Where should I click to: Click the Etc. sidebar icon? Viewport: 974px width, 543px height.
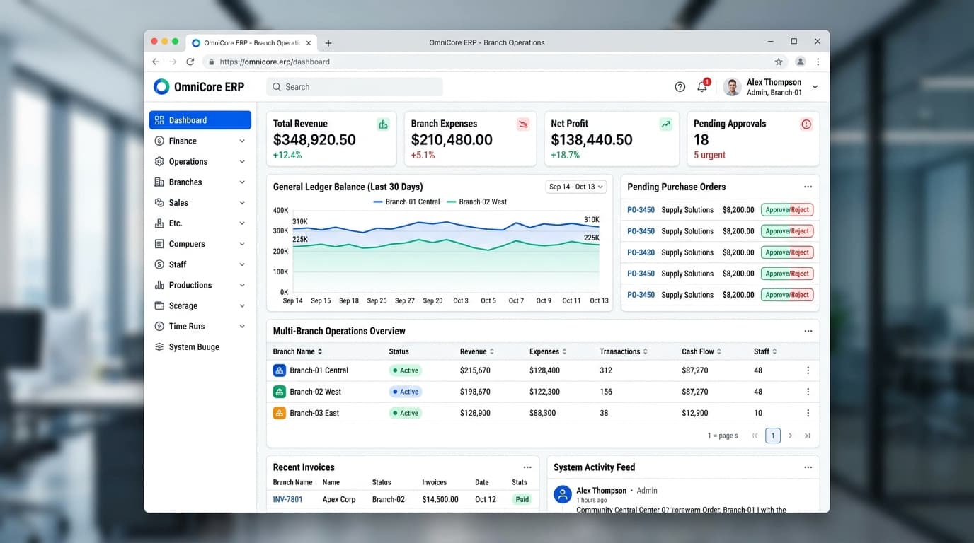coord(159,223)
